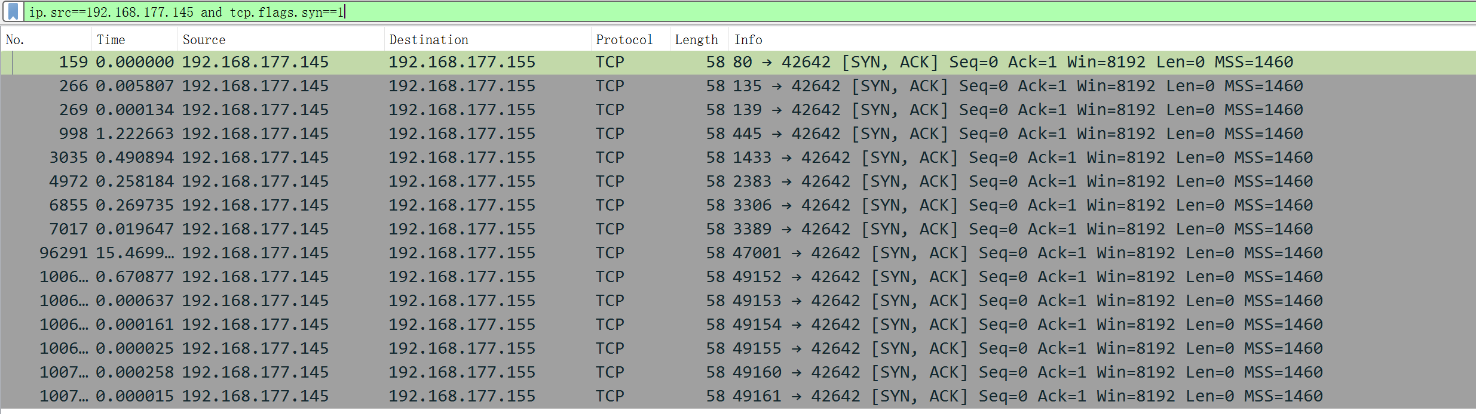Click Info cell for port 139 SYN, ACK
The width and height of the screenshot is (1476, 414).
click(x=1018, y=110)
